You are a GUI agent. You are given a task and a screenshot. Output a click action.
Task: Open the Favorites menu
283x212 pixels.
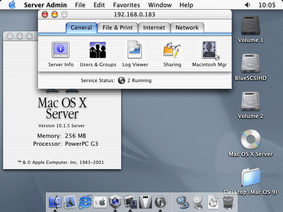(126, 5)
